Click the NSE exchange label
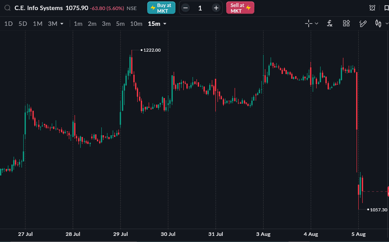 pos(132,8)
